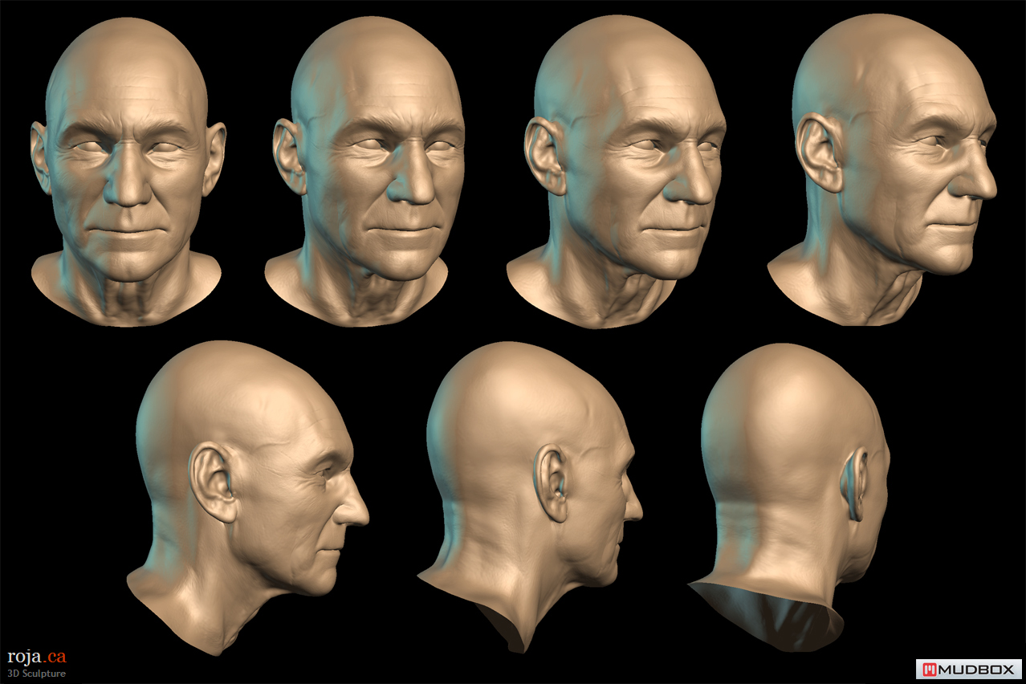Select the third head render in top row
The height and width of the screenshot is (684, 1026).
point(616,172)
